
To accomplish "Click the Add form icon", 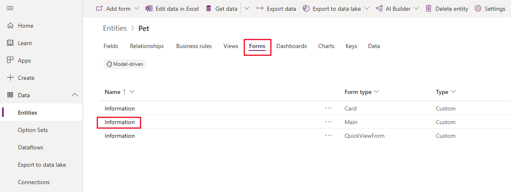I will point(99,9).
